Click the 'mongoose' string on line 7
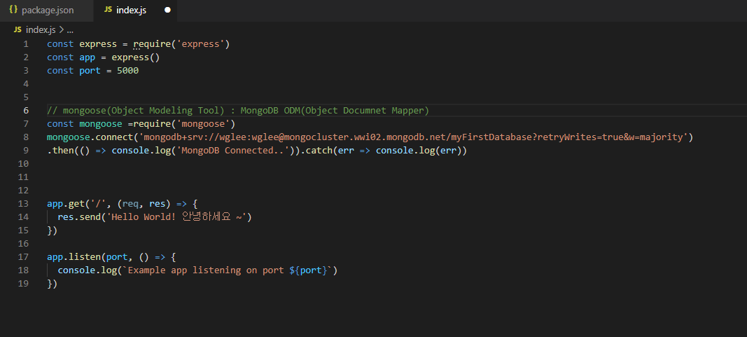The image size is (747, 337). 204,124
